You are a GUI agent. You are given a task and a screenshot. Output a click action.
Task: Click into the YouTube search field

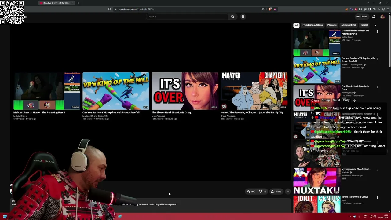point(187,16)
